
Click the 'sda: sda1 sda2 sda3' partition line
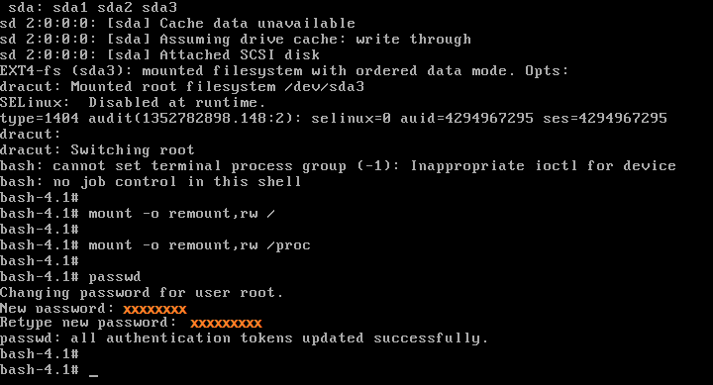click(93, 7)
